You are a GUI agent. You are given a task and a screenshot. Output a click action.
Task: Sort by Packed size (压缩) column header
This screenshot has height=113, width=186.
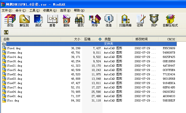pyautogui.click(x=92, y=39)
